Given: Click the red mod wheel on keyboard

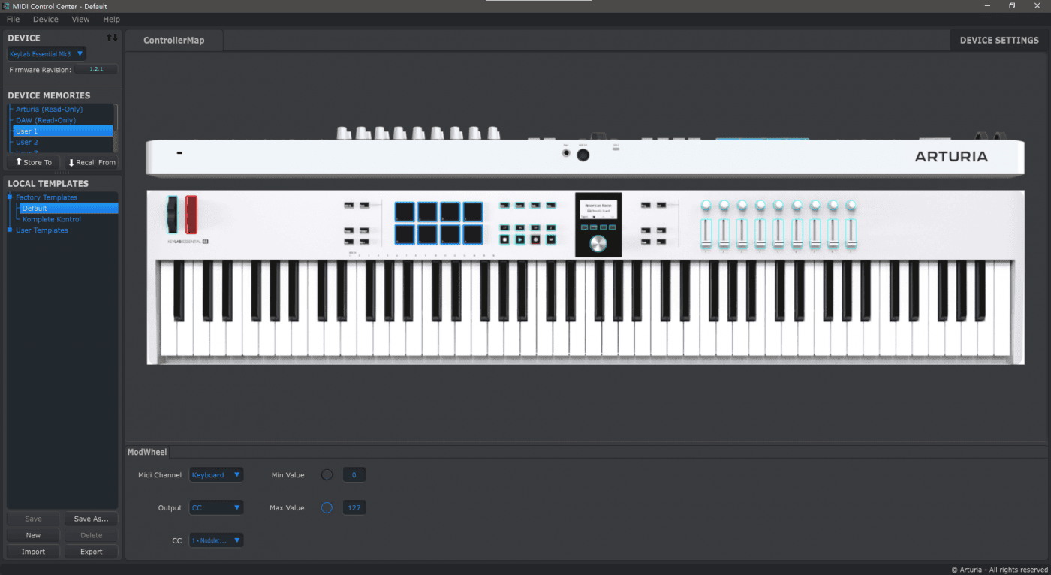Looking at the screenshot, I should (191, 215).
